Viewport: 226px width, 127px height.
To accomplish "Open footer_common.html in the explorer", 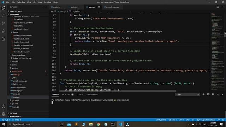I will click(23, 36).
